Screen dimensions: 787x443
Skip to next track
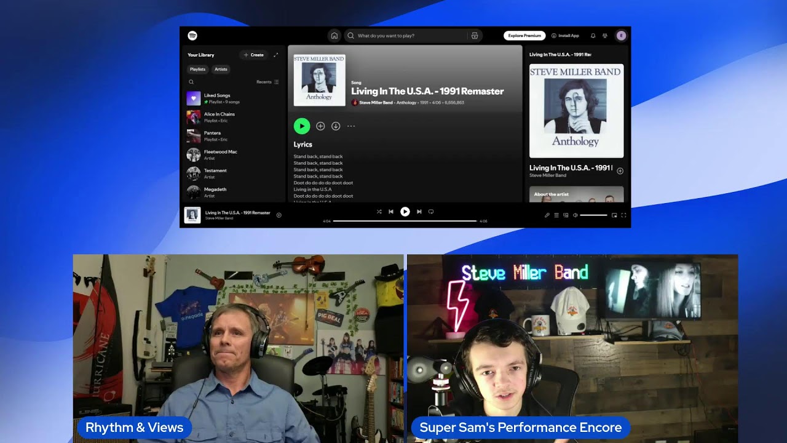click(419, 212)
